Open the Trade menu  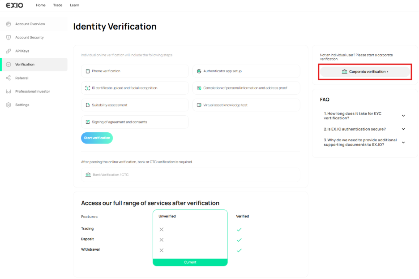click(x=58, y=5)
